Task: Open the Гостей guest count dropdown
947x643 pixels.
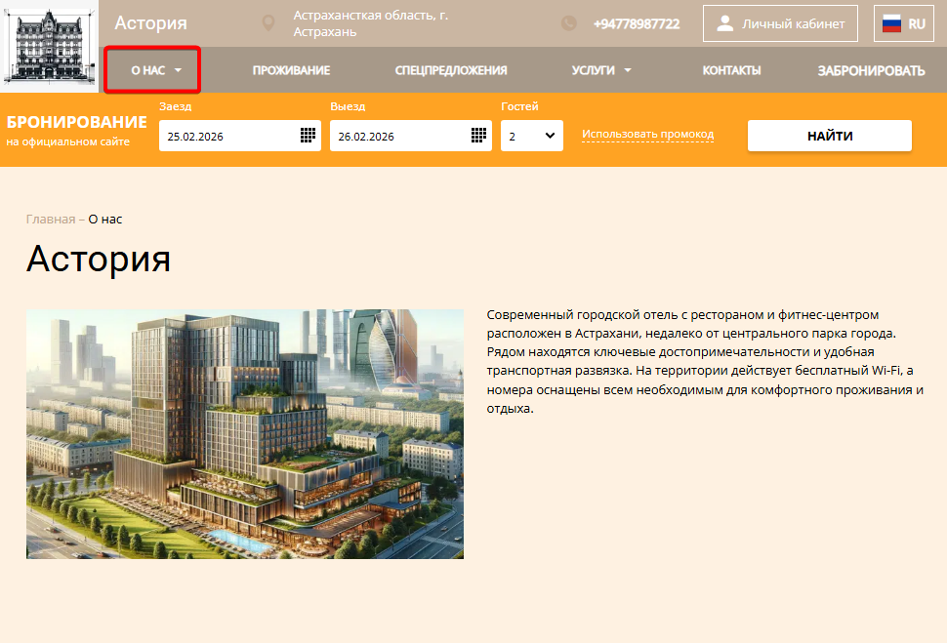Action: [531, 136]
